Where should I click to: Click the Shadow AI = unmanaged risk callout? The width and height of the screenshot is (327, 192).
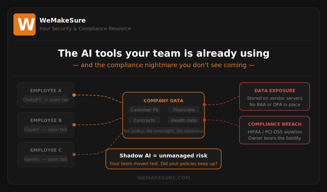163,159
